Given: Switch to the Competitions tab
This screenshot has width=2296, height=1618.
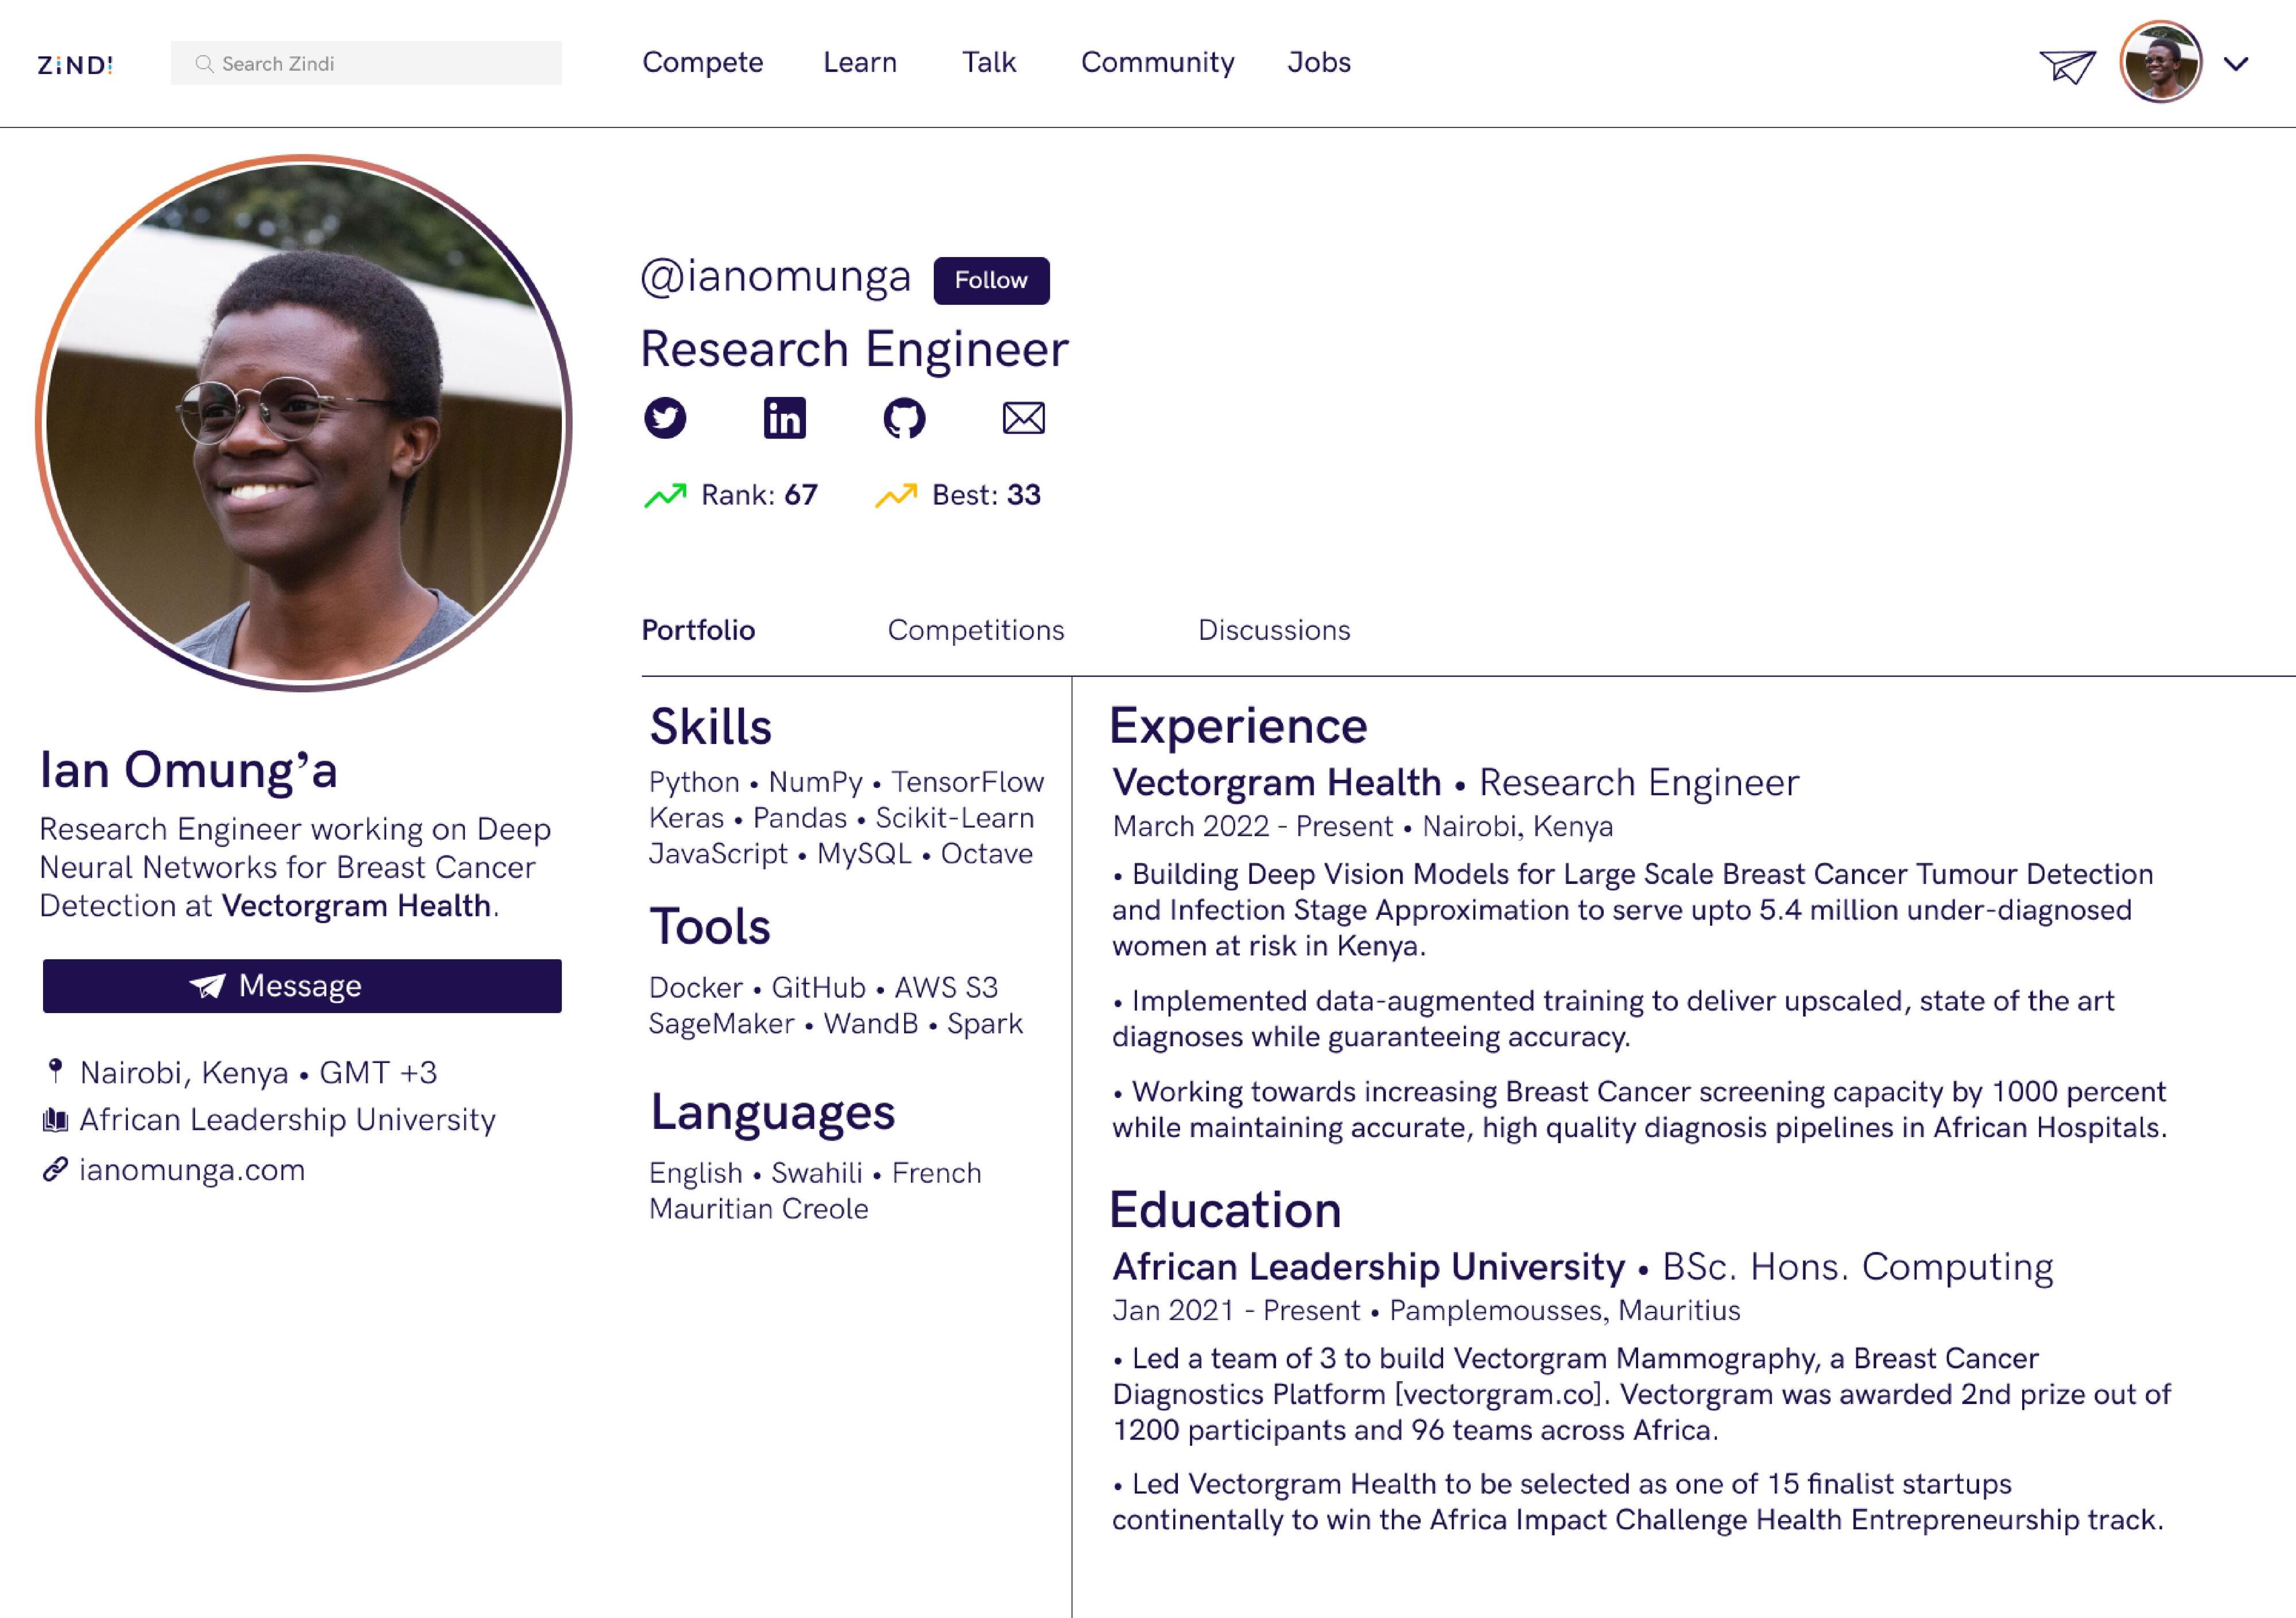Looking at the screenshot, I should 975,630.
